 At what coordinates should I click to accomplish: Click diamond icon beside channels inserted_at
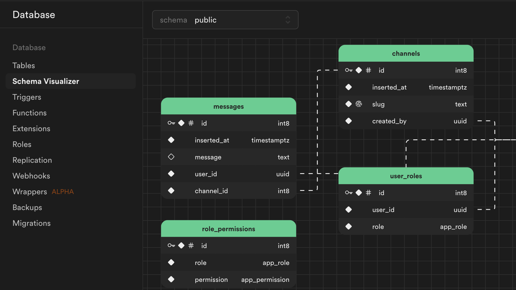[349, 87]
